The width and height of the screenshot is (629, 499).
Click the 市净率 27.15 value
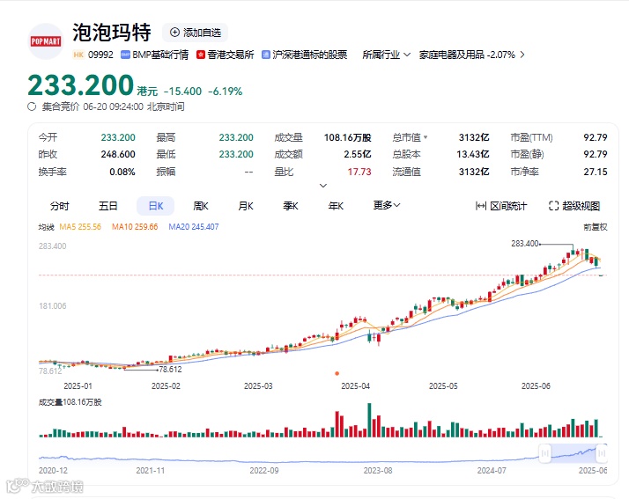point(596,172)
